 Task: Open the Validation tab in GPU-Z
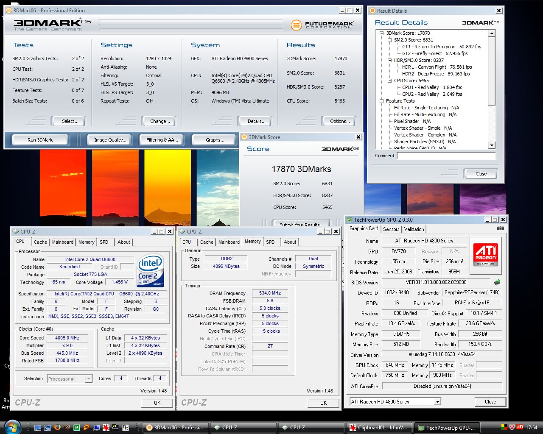click(414, 229)
